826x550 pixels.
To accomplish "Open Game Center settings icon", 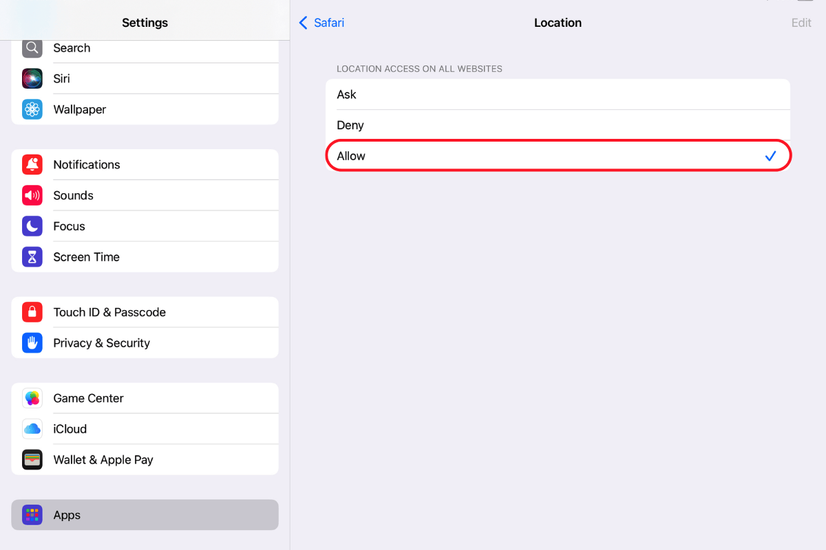I will click(32, 397).
